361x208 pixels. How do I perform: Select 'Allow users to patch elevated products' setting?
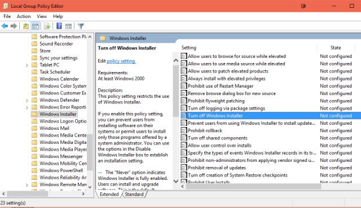(228, 71)
